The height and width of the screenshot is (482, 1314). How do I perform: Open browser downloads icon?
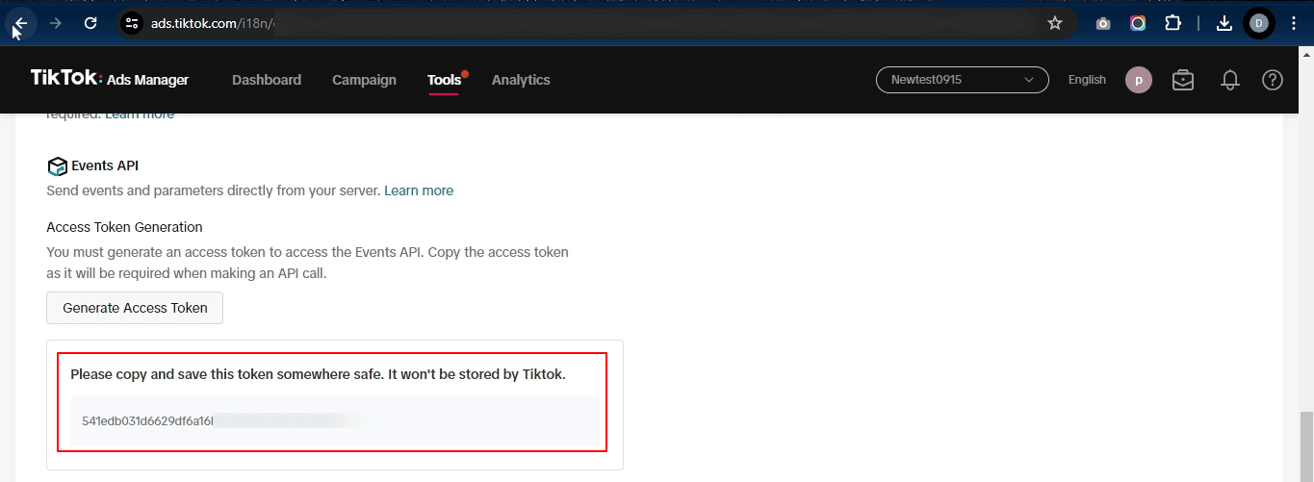(x=1224, y=23)
